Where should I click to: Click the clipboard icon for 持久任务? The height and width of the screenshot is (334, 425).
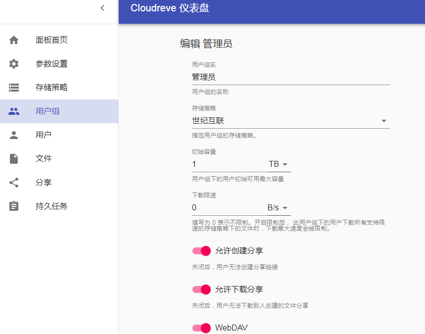click(x=14, y=206)
